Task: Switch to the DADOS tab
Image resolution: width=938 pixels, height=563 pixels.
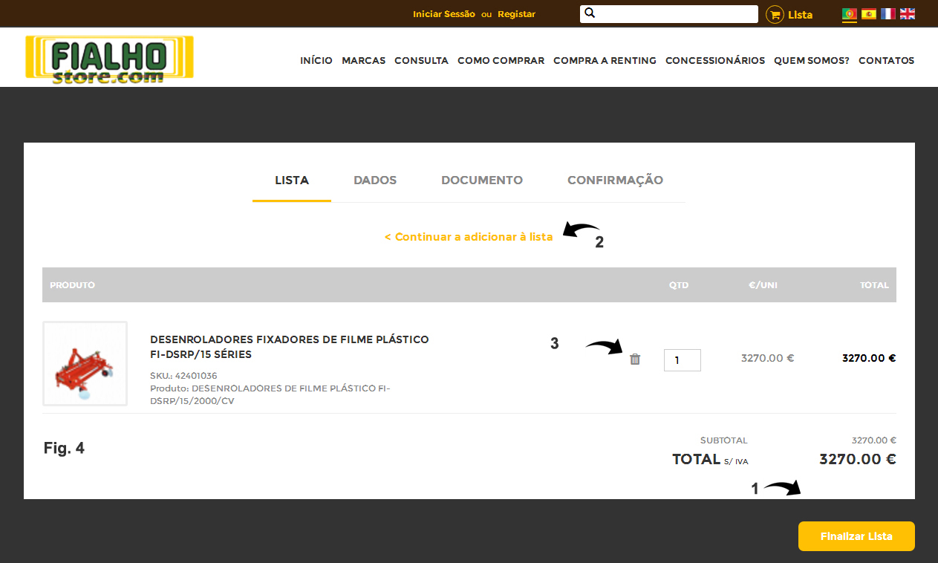Action: (x=375, y=180)
